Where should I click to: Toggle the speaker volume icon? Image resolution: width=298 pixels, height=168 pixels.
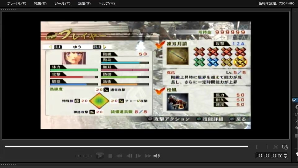click(156, 156)
